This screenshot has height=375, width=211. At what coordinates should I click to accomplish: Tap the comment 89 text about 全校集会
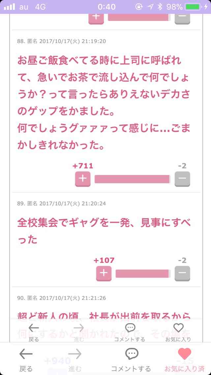(104, 231)
